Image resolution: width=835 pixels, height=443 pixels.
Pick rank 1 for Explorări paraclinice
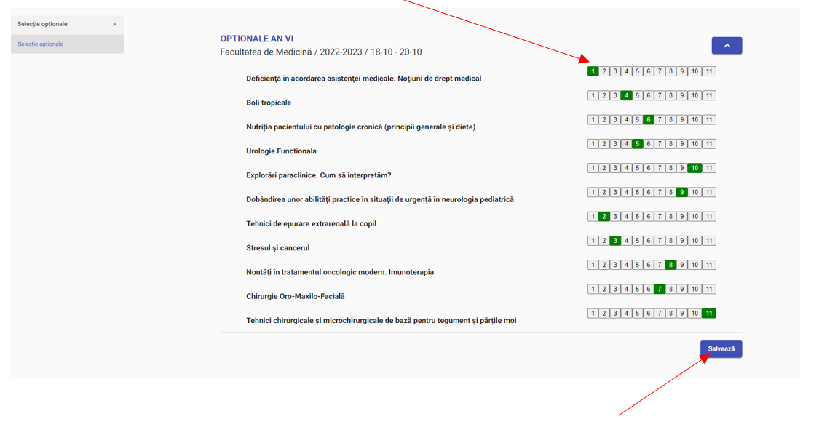[593, 168]
